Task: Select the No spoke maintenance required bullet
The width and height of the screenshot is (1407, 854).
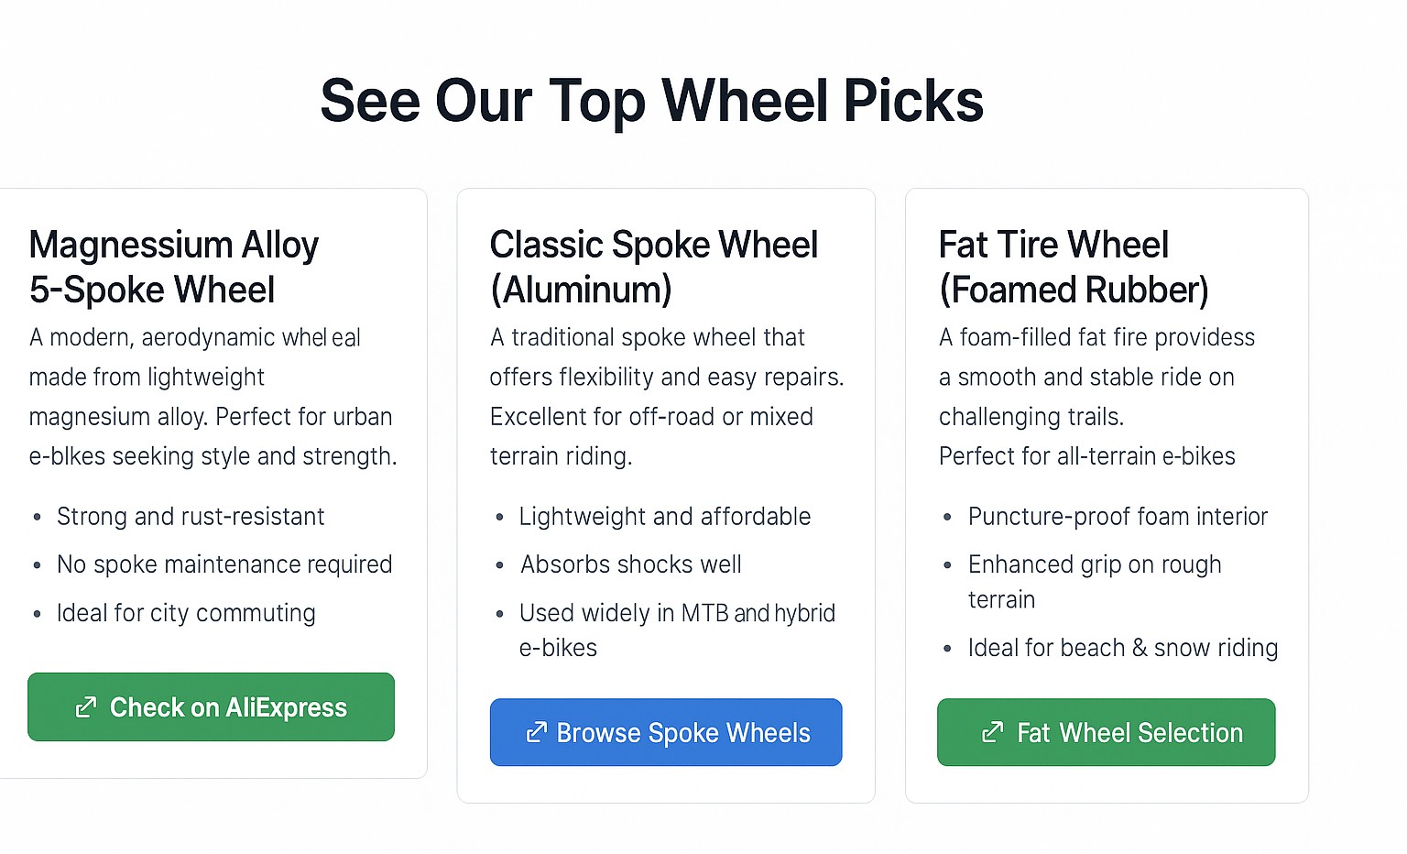Action: coord(224,564)
